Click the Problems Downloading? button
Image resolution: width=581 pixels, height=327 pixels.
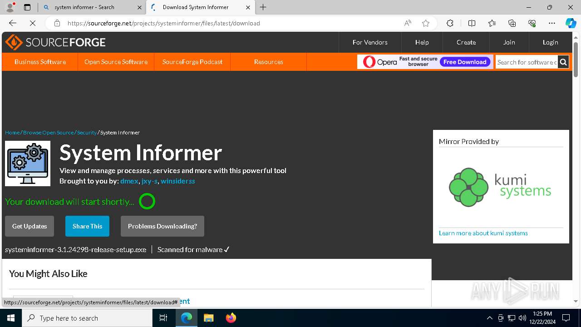pyautogui.click(x=162, y=226)
